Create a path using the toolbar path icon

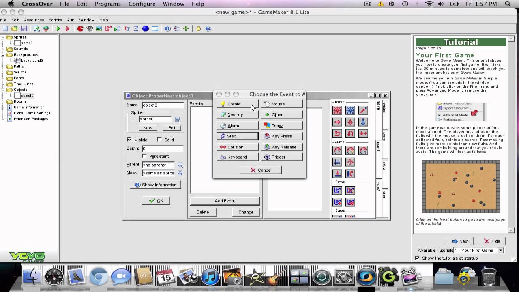pyautogui.click(x=108, y=28)
